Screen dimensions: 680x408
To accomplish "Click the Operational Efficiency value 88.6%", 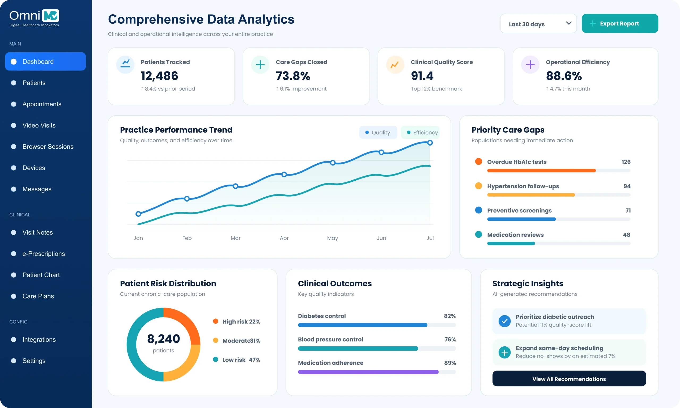I will [x=564, y=76].
